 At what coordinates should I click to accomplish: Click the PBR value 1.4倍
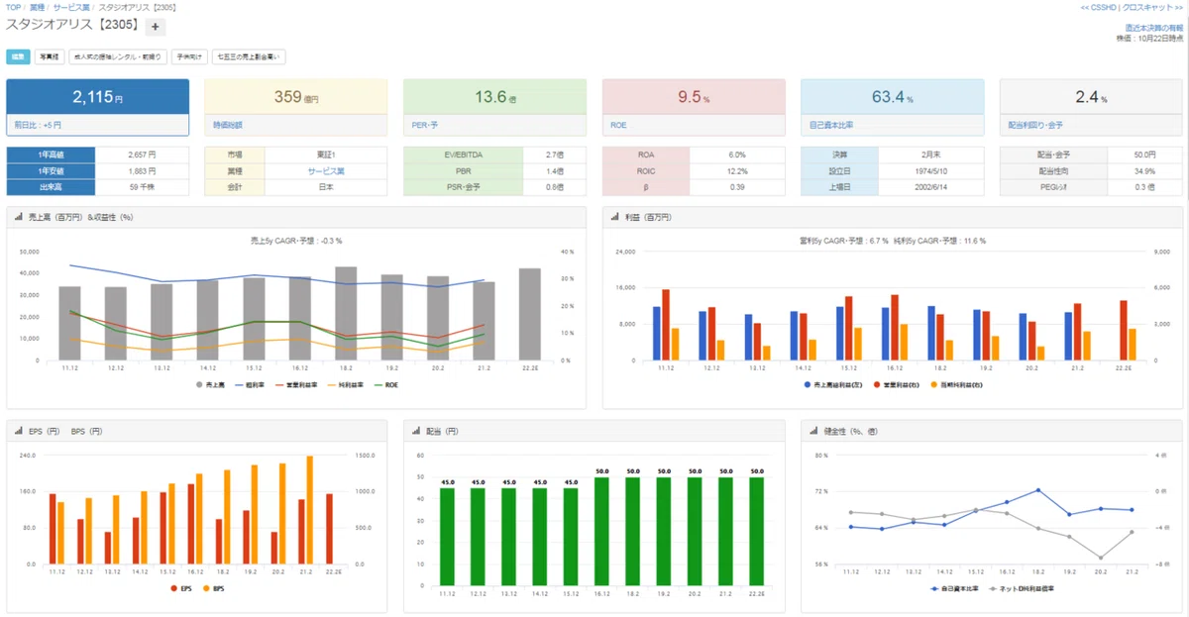pyautogui.click(x=555, y=170)
